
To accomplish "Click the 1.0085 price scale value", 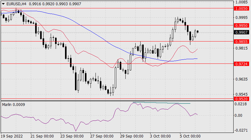I will 242,2.
